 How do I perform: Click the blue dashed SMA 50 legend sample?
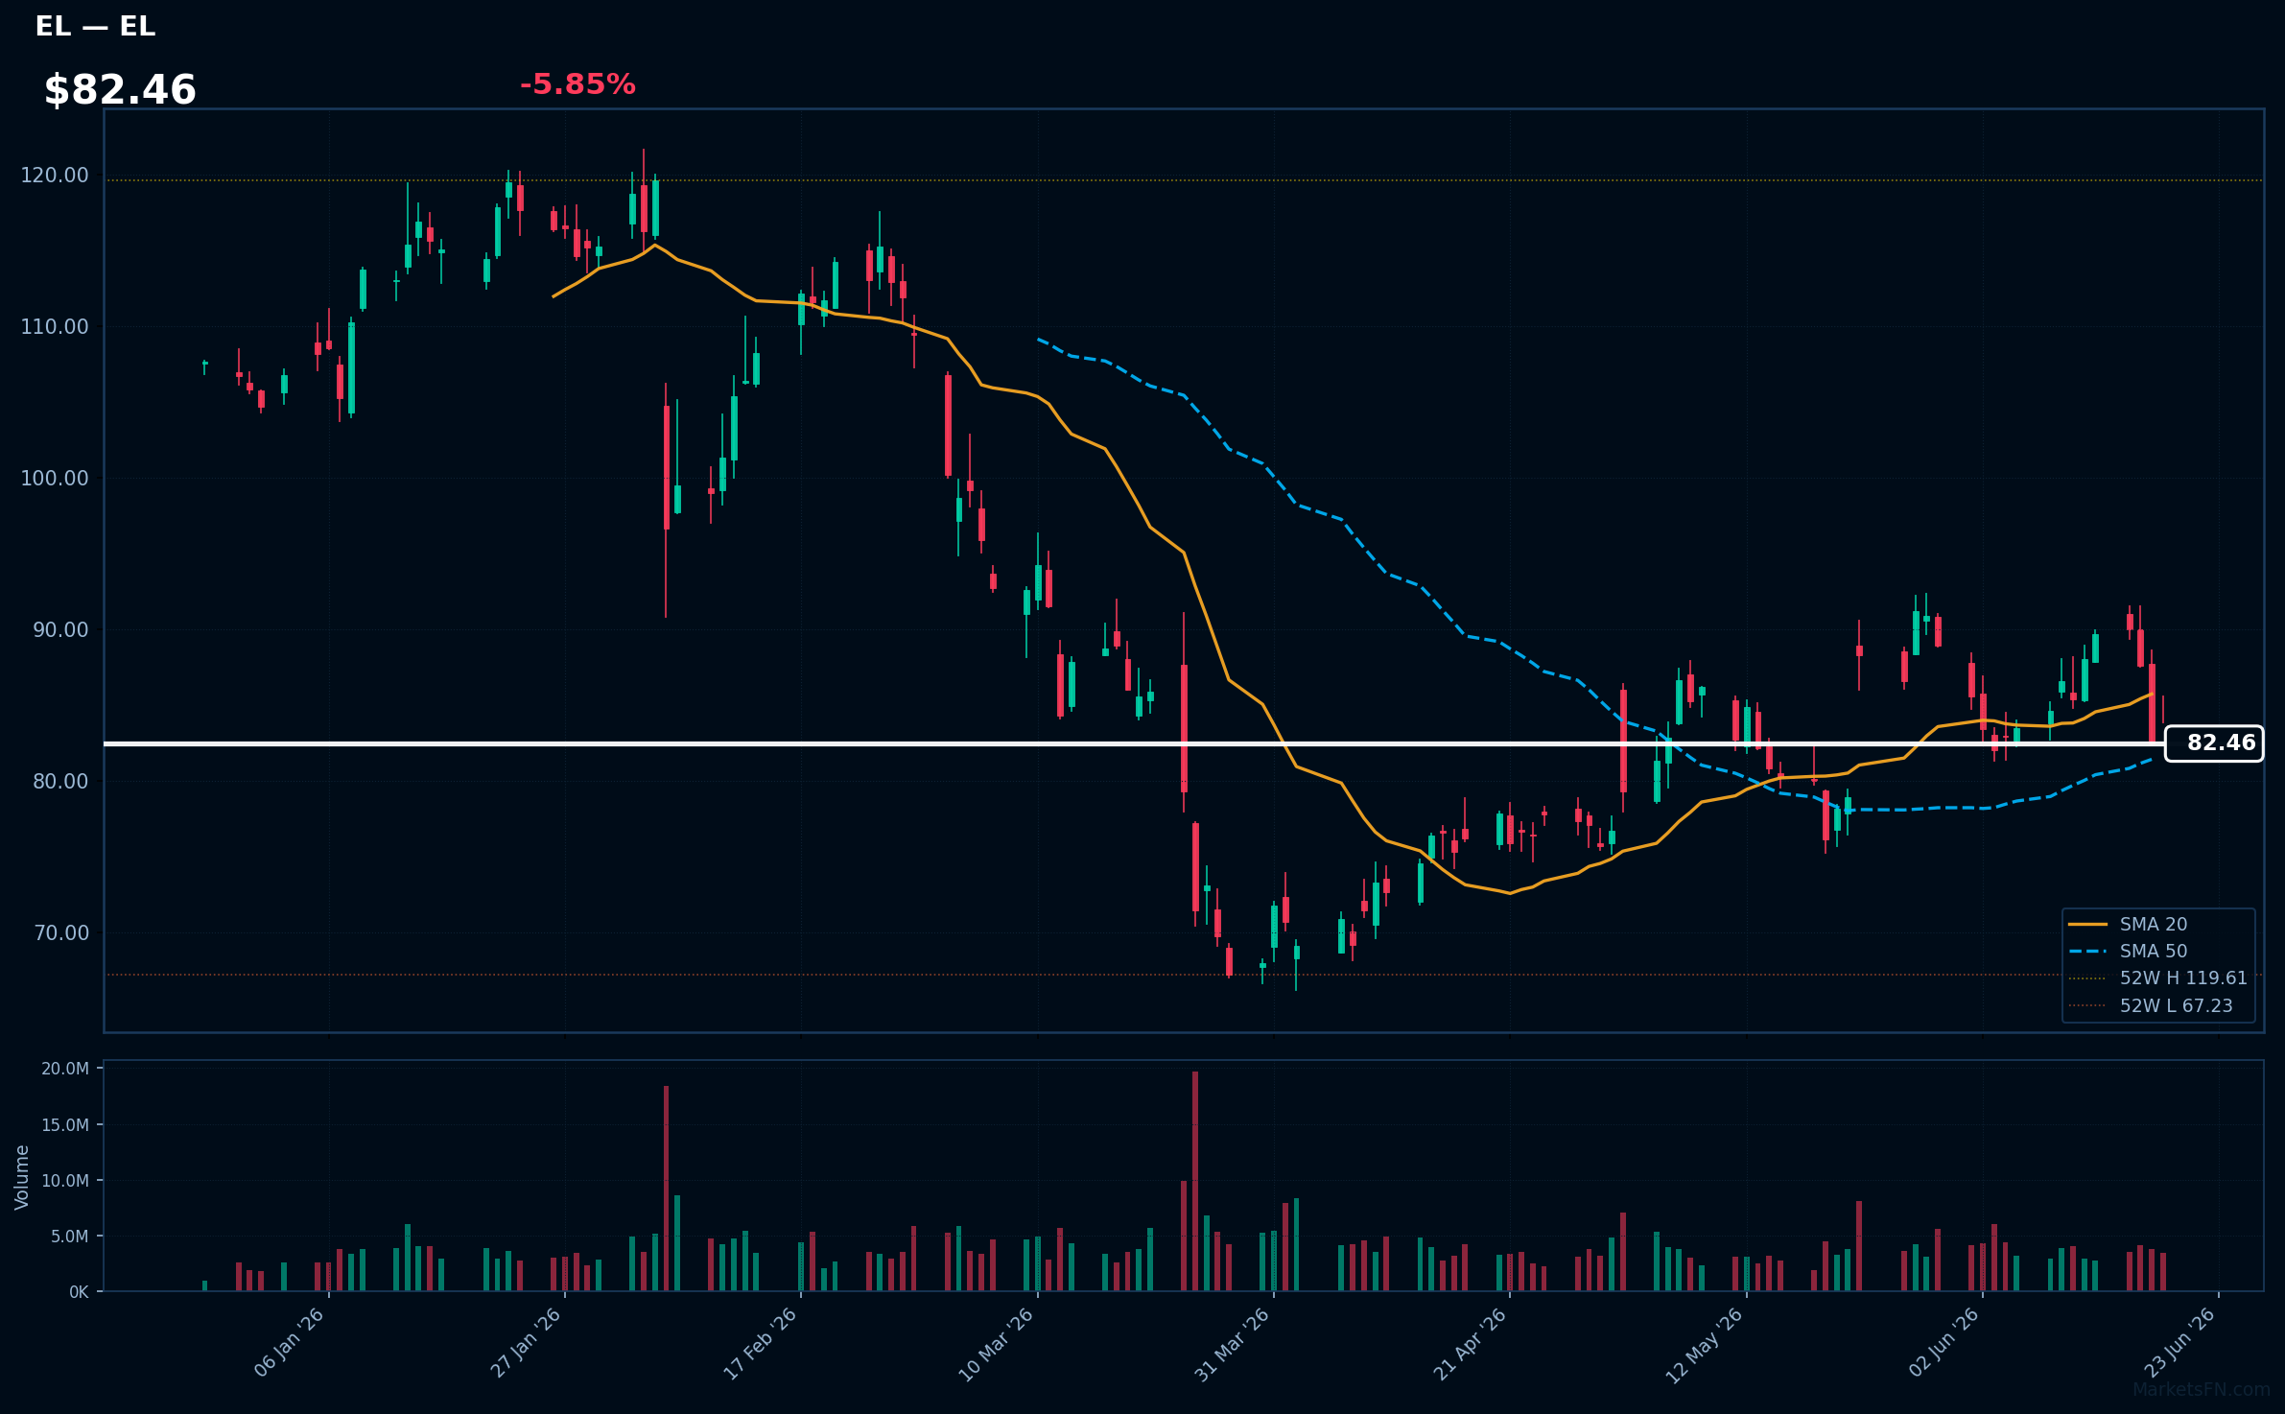click(2087, 951)
